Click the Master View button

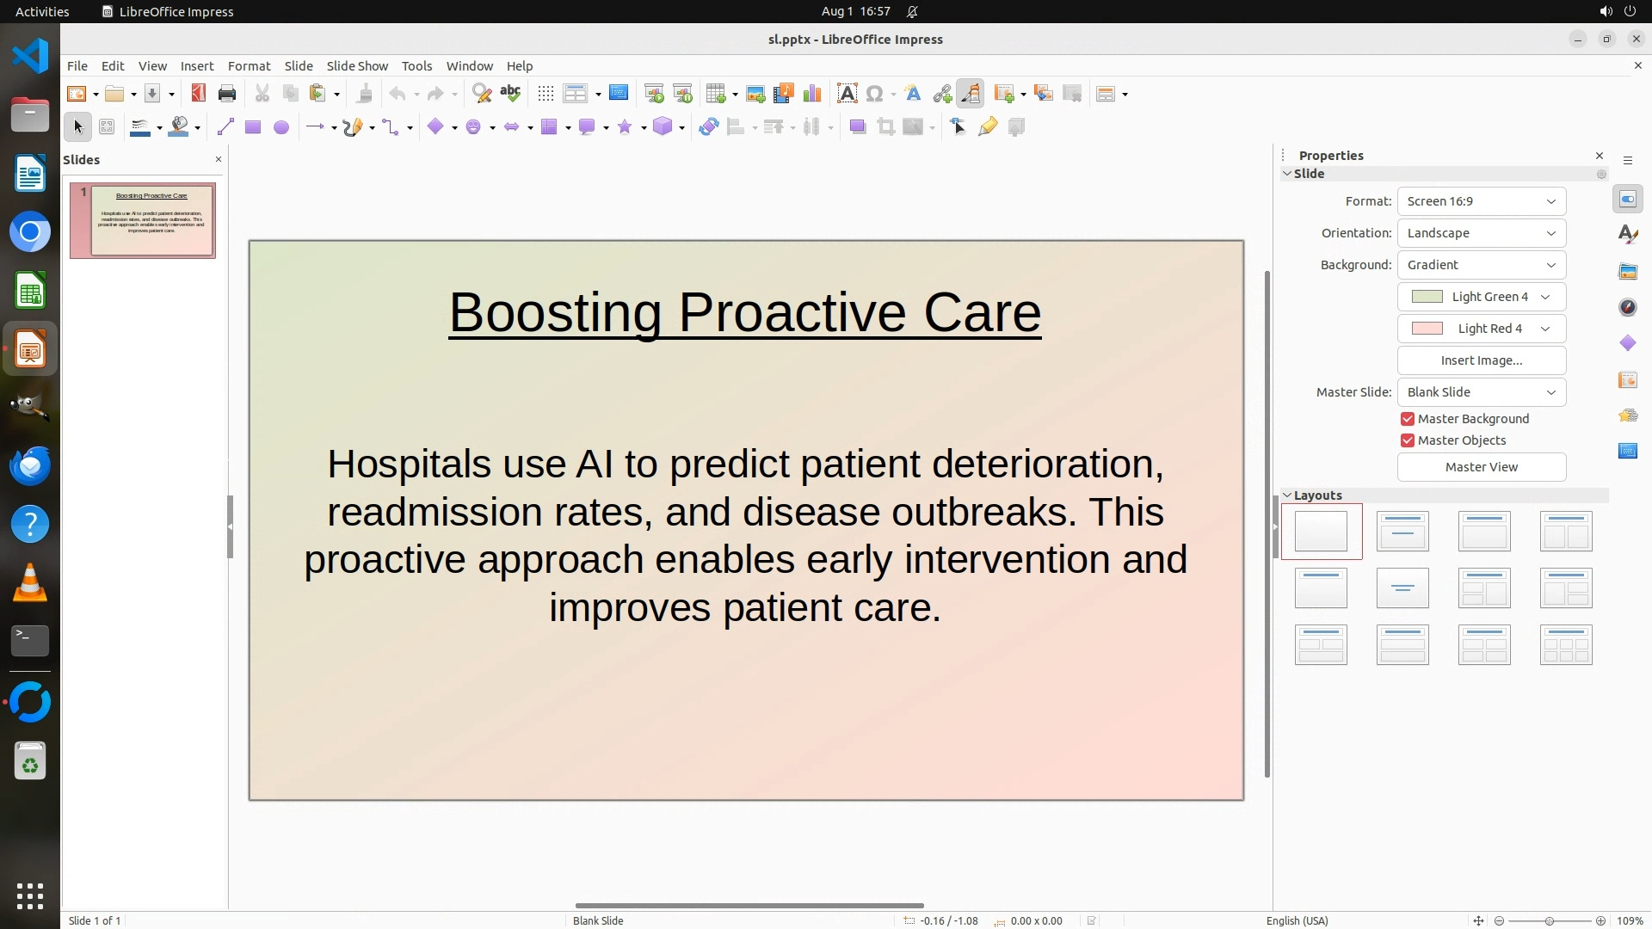coord(1481,467)
